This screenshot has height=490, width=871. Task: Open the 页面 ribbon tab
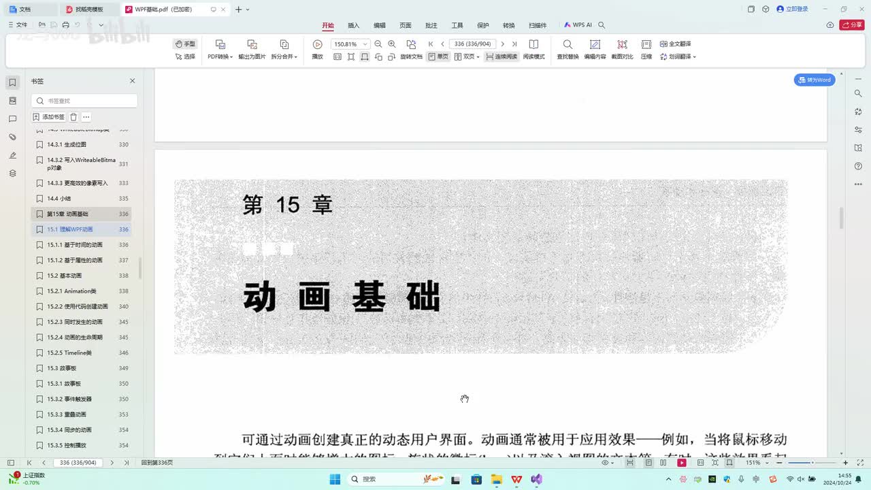(x=406, y=25)
